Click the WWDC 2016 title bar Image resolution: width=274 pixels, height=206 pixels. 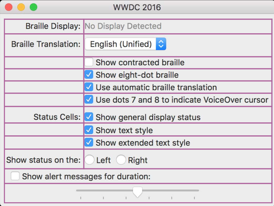click(x=137, y=7)
